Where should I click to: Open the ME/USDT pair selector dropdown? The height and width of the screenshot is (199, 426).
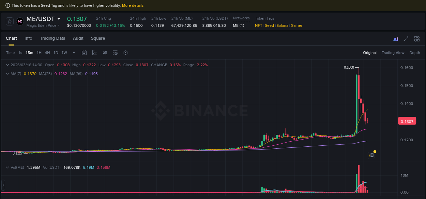(x=58, y=19)
